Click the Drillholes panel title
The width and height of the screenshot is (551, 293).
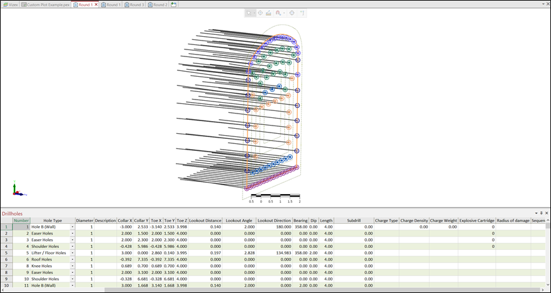12,213
